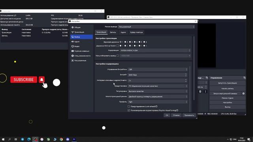Click Запустить трансляцию in OBS main window
This screenshot has width=253, height=142.
tap(227, 83)
